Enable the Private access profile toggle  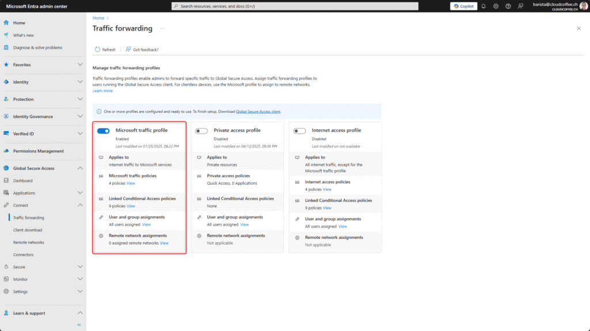click(x=201, y=131)
